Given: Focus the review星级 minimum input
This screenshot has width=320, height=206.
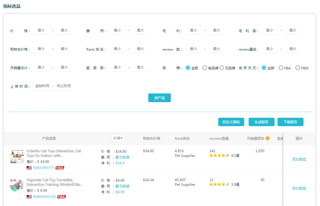Looking at the screenshot, I should click(x=270, y=49).
